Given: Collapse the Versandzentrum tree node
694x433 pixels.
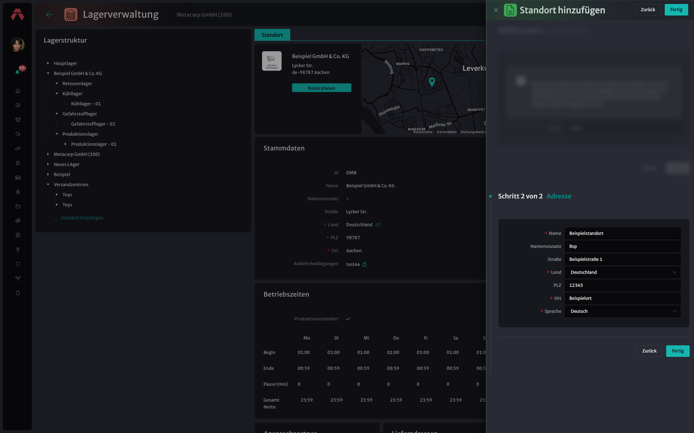Looking at the screenshot, I should pyautogui.click(x=48, y=185).
